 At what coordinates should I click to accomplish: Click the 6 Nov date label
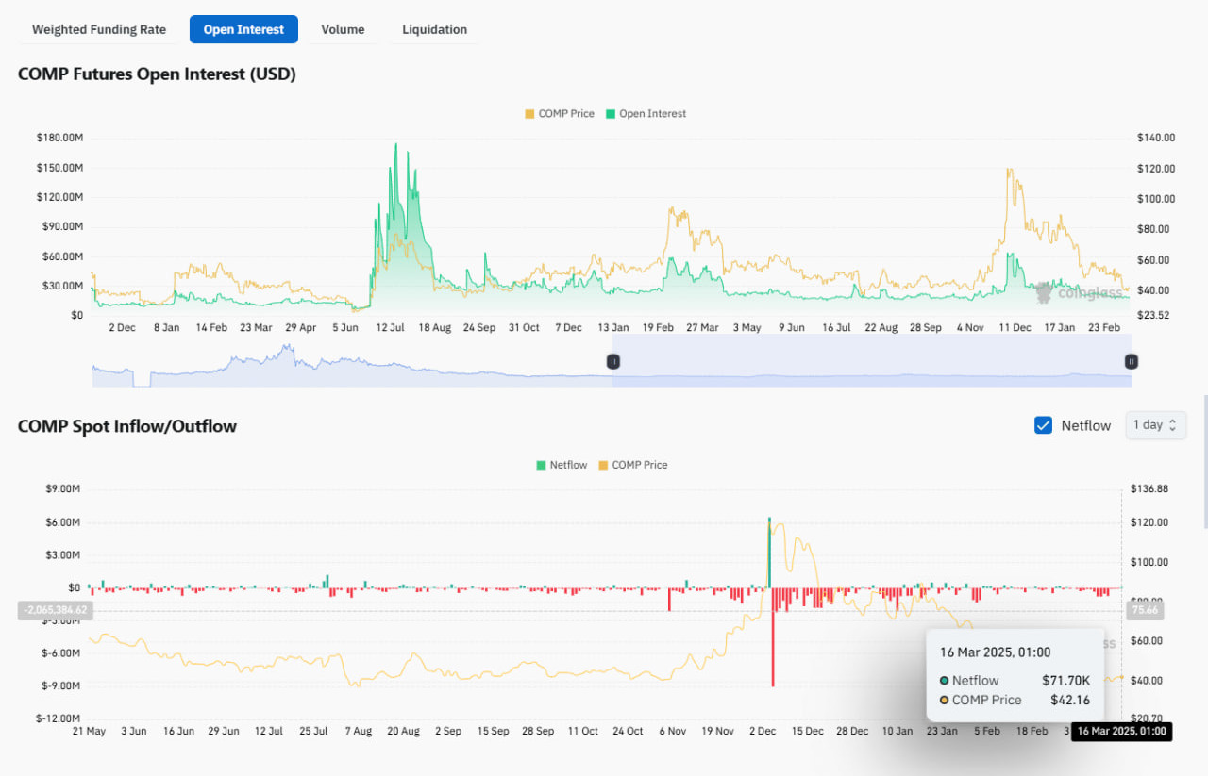pos(673,731)
